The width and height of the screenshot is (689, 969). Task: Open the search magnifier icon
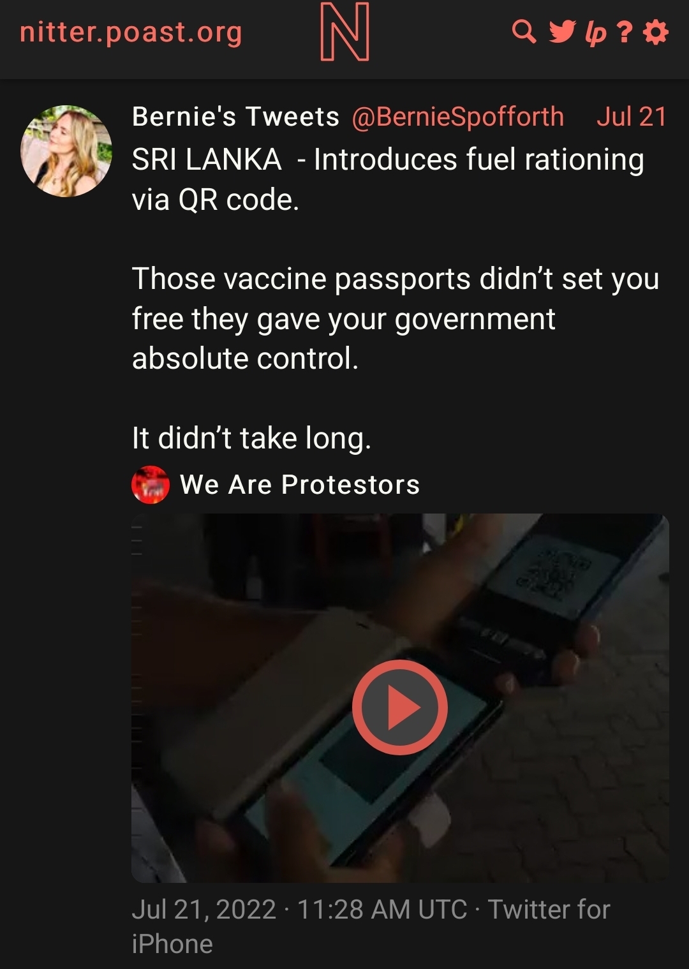[x=524, y=31]
